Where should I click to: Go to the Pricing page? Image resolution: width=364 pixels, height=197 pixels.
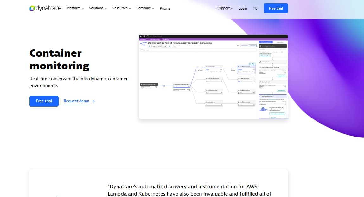pyautogui.click(x=165, y=8)
